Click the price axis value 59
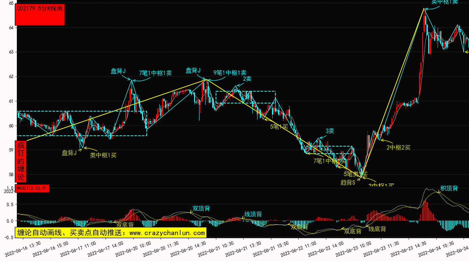 [x=11, y=150]
